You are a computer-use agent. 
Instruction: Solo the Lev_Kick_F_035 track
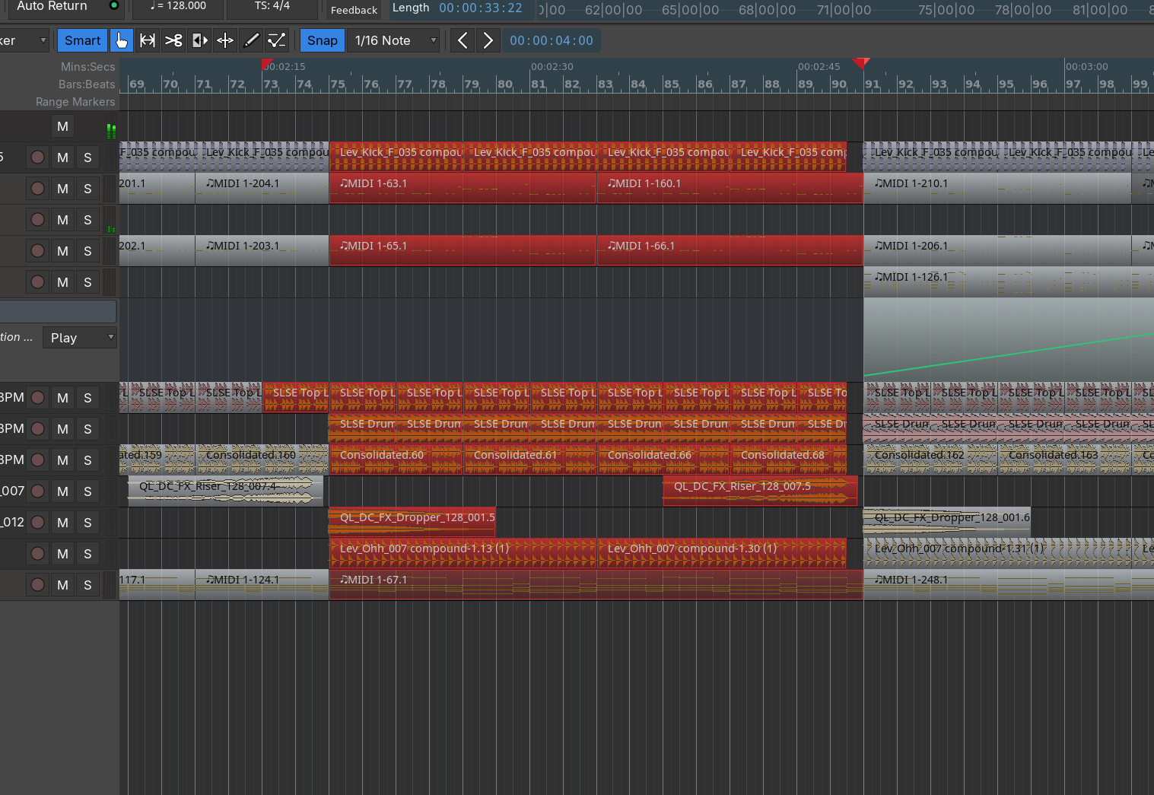tap(87, 157)
